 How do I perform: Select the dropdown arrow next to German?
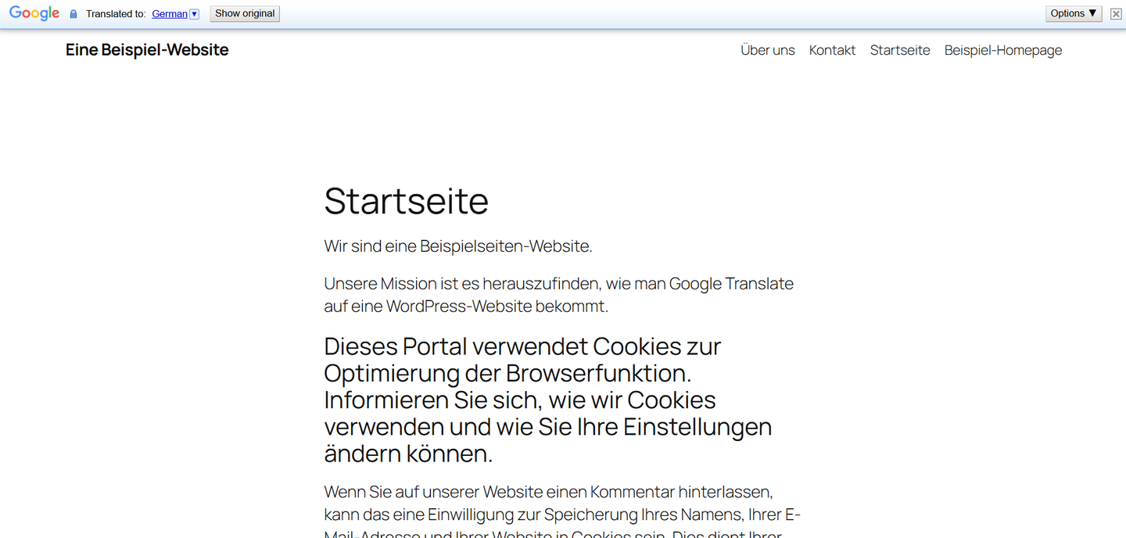click(195, 13)
